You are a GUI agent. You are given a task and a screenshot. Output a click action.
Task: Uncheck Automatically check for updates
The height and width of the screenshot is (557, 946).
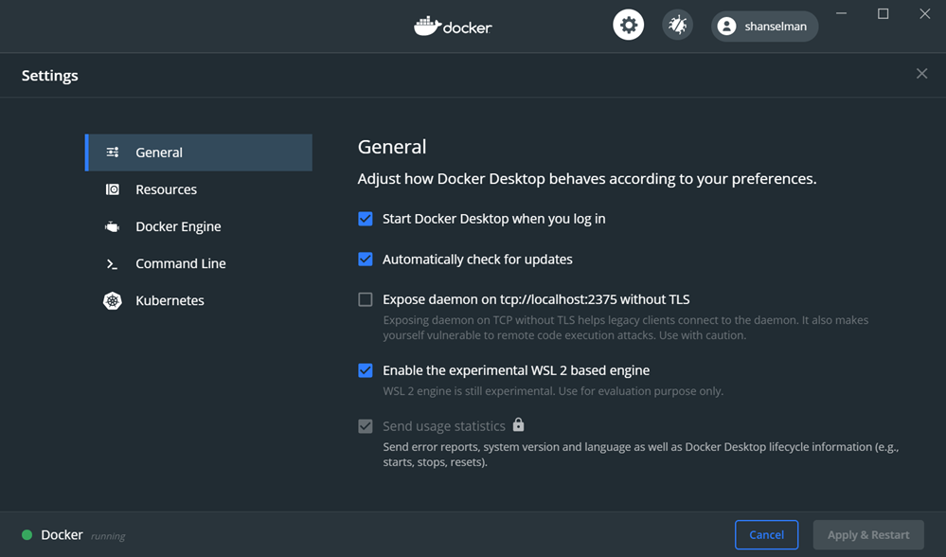point(365,259)
